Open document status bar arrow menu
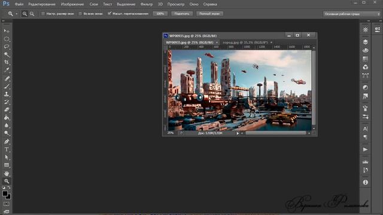This screenshot has width=383, height=215. coord(238,133)
